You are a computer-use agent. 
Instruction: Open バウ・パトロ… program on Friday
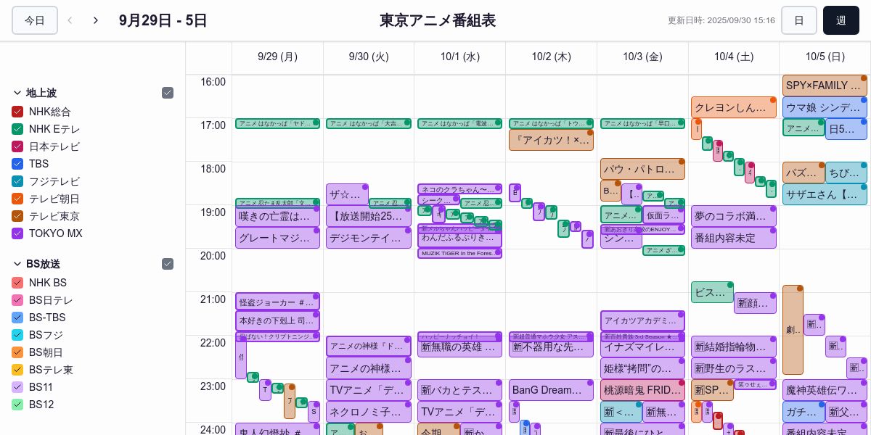tap(642, 169)
